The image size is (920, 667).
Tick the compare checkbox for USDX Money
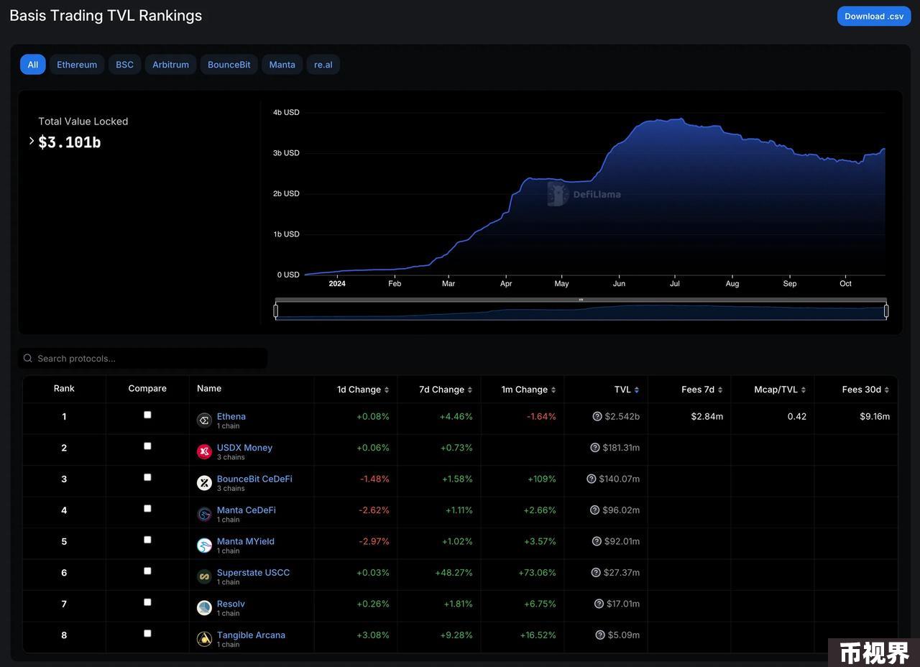147,446
